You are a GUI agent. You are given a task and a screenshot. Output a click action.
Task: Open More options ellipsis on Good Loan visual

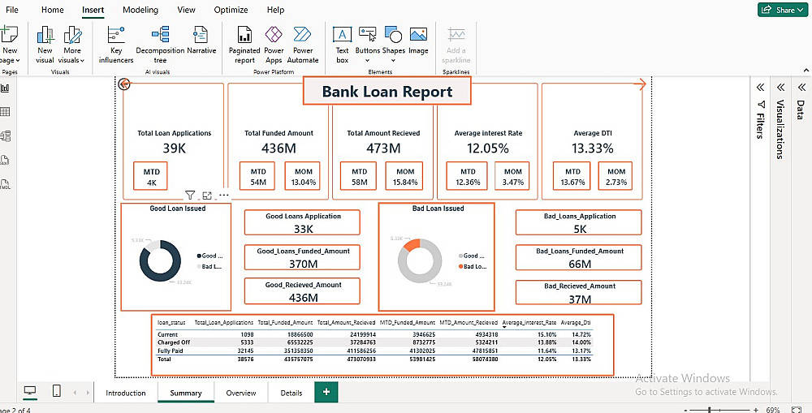point(224,195)
